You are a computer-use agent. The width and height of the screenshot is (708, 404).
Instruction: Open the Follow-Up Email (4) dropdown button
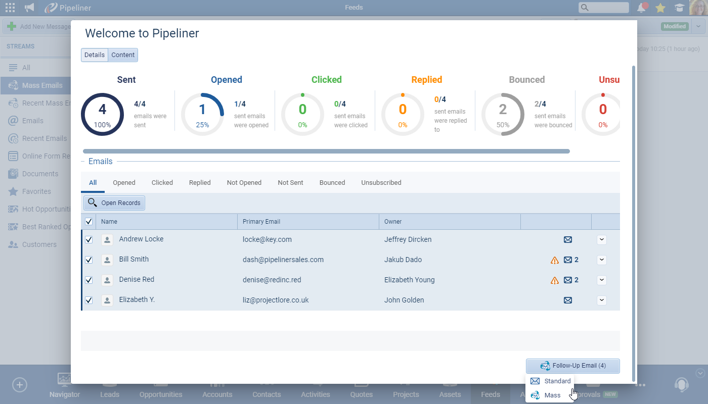click(x=573, y=366)
